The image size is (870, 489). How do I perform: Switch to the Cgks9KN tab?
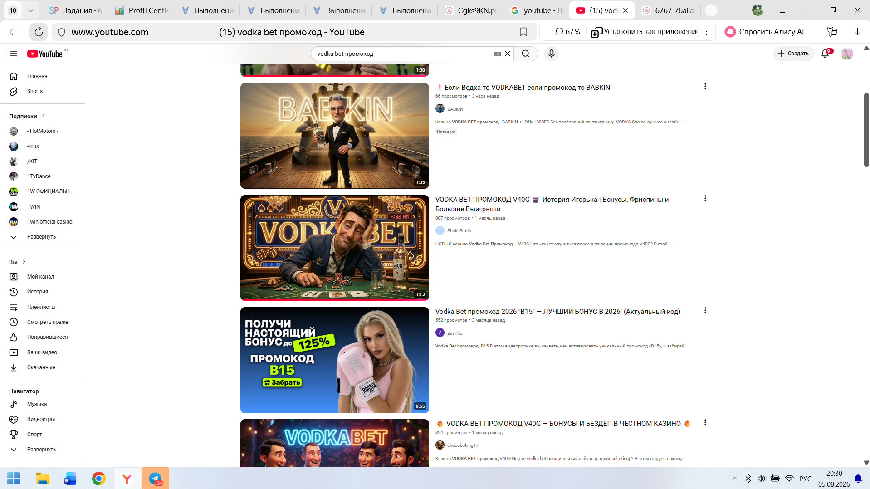471,10
